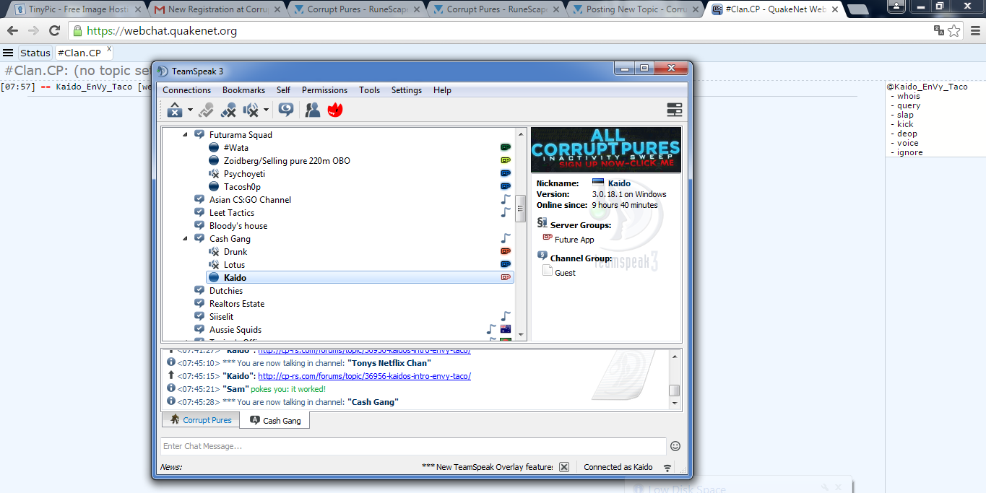Image resolution: width=986 pixels, height=493 pixels.
Task: Click the Australian flag icon on Aussie Squids
Action: click(506, 329)
